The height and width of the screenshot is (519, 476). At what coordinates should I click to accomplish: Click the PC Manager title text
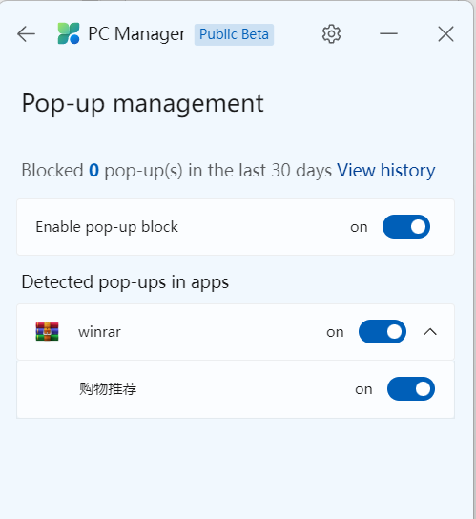click(136, 34)
